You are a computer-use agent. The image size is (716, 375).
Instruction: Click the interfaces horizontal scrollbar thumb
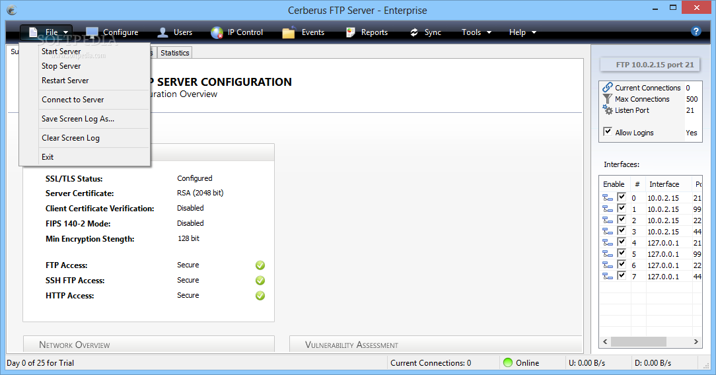(x=638, y=342)
